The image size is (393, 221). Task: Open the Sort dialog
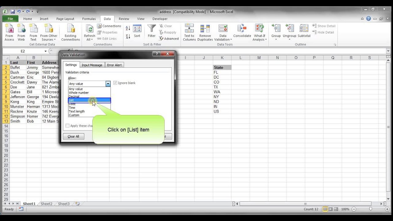pyautogui.click(x=137, y=31)
